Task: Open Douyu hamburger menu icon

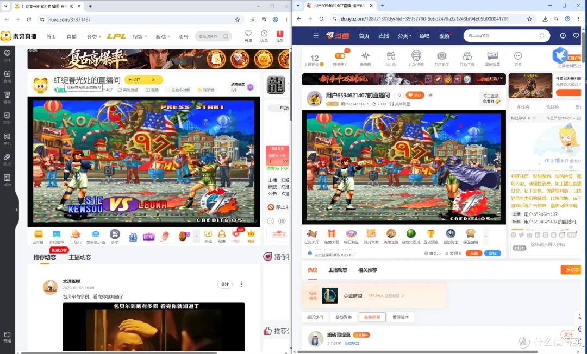Action: click(x=316, y=35)
